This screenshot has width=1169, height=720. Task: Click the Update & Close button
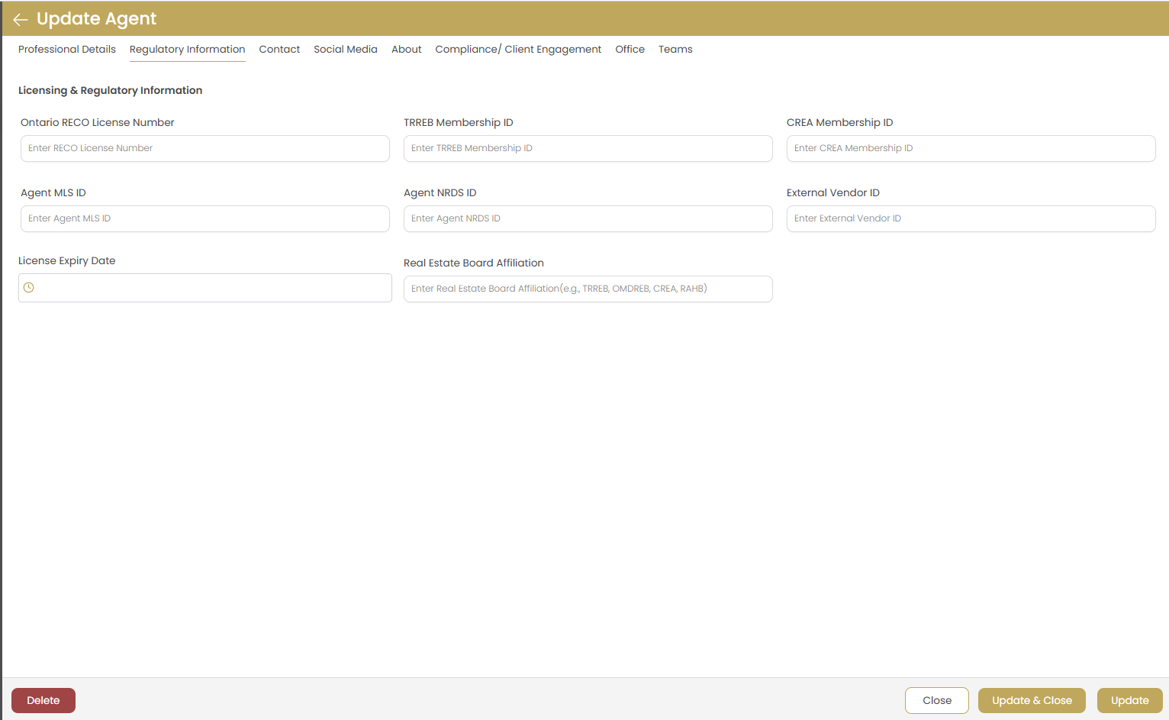pyautogui.click(x=1032, y=700)
